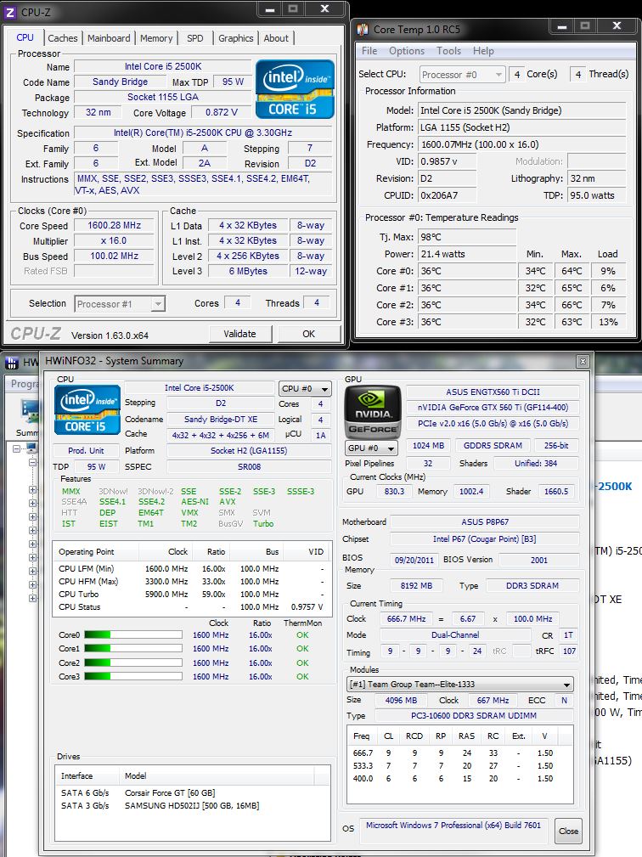Open the File menu in Core Temp

tap(369, 51)
